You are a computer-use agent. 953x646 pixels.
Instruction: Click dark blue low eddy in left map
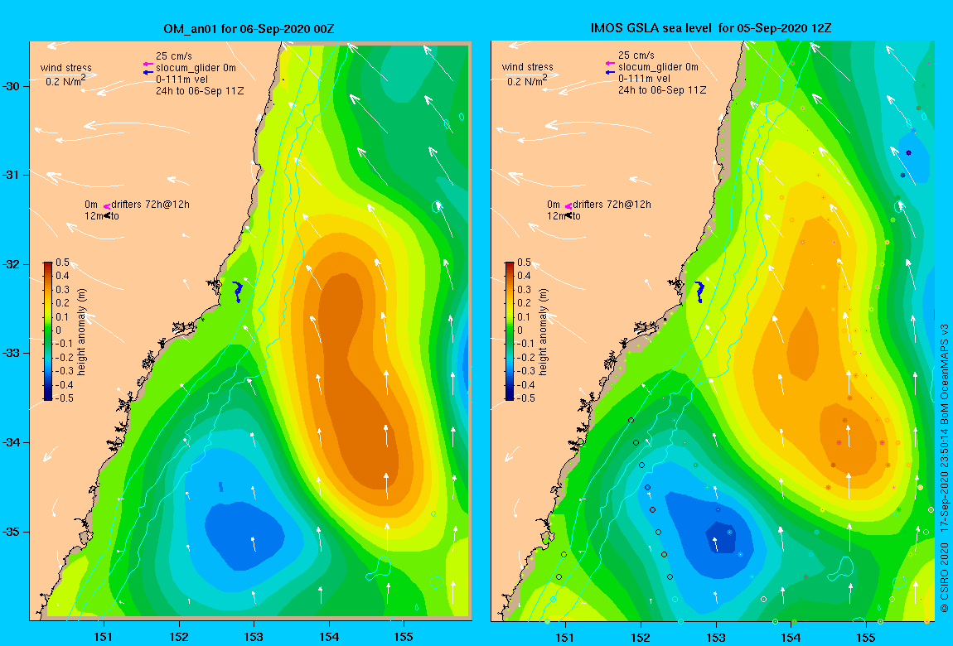click(243, 534)
